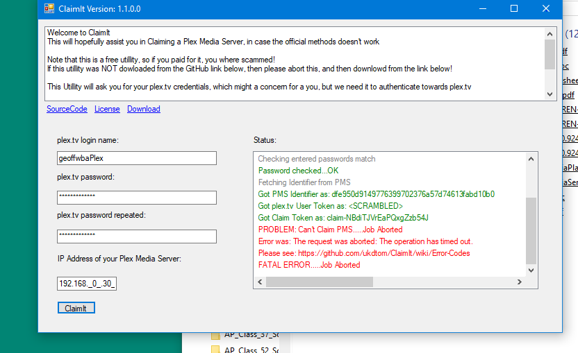This screenshot has width=578, height=353.
Task: Click welcome text box scroll down arrow
Action: 550,94
